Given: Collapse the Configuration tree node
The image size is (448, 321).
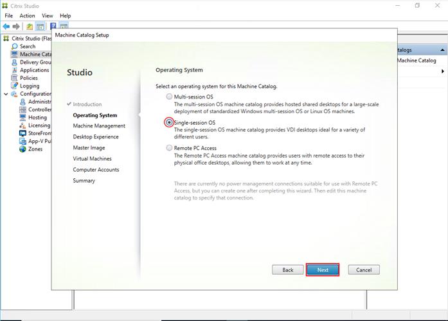Looking at the screenshot, I should pos(6,94).
